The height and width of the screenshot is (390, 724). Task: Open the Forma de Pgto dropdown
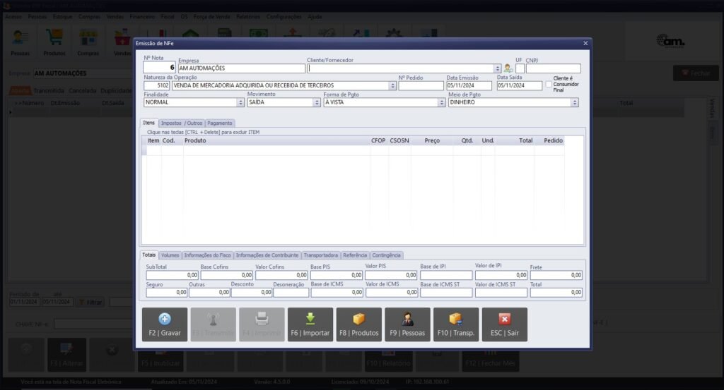pyautogui.click(x=441, y=102)
